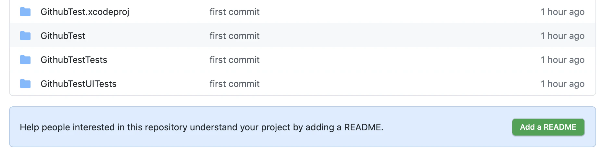Screen dimensions: 600x155
Task: Click the folder icon beside GithubTest
Action: (25, 36)
